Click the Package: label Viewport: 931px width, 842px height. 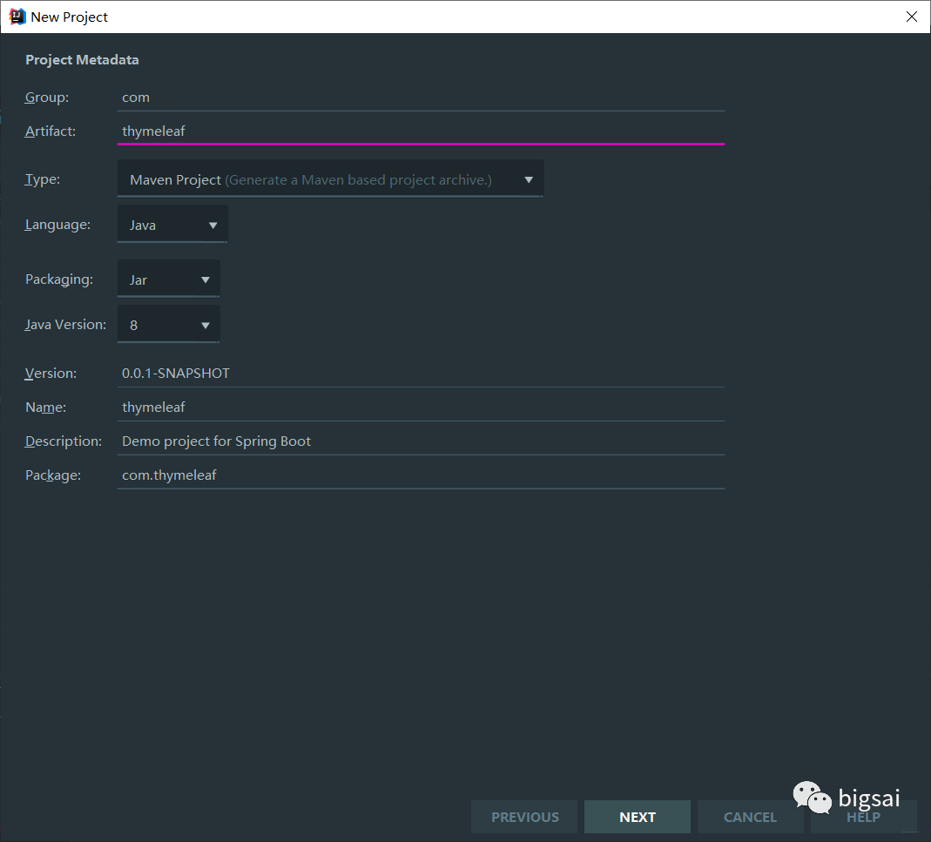pyautogui.click(x=53, y=475)
